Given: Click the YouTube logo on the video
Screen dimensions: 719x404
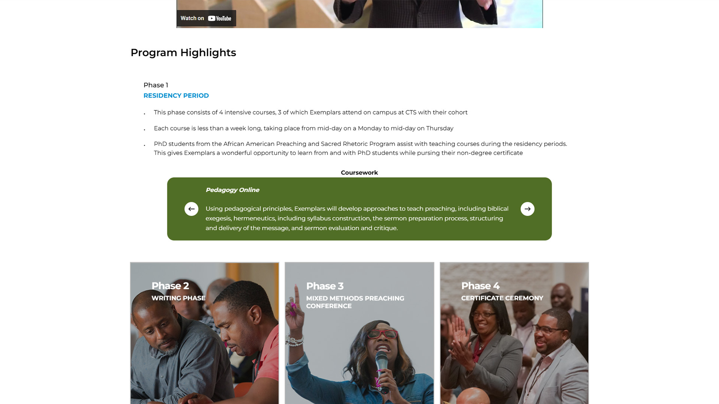Looking at the screenshot, I should click(220, 18).
